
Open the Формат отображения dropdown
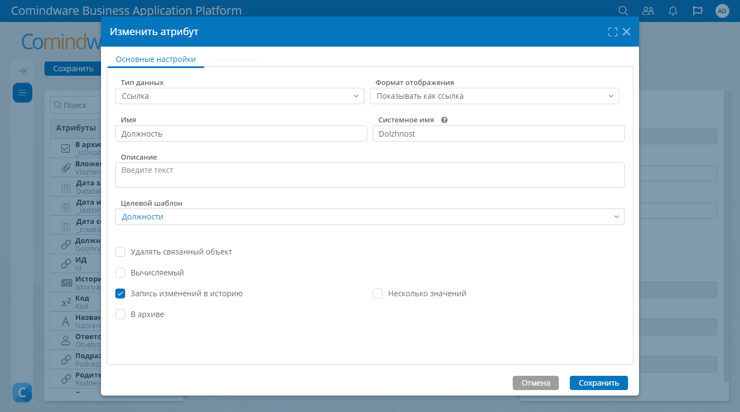click(x=495, y=96)
